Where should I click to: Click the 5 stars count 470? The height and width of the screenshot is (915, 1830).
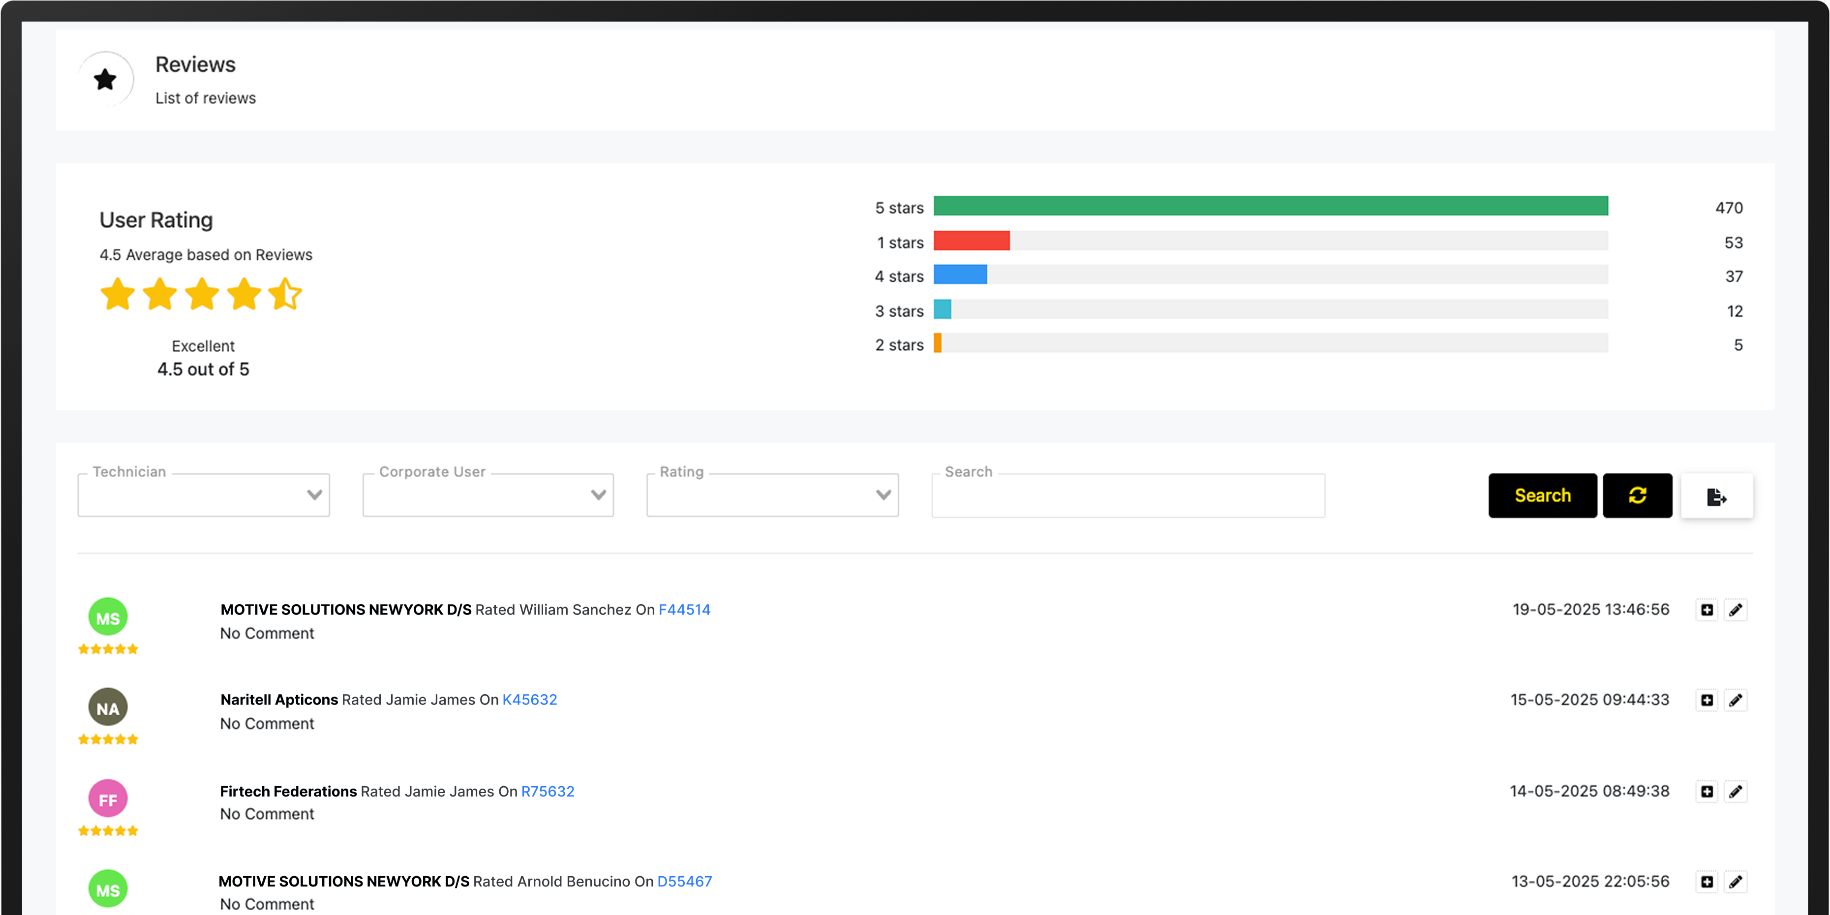point(1729,208)
